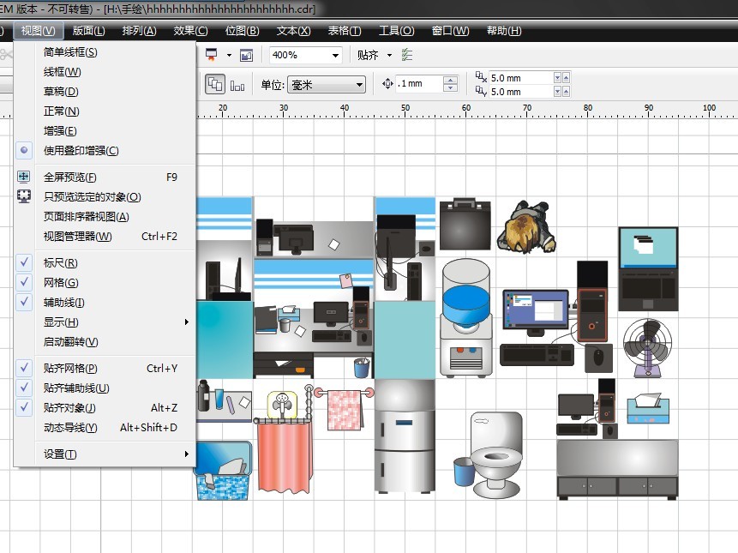Choose 只预览选定的对象 preview selected only
Image resolution: width=738 pixels, height=553 pixels.
pos(105,196)
